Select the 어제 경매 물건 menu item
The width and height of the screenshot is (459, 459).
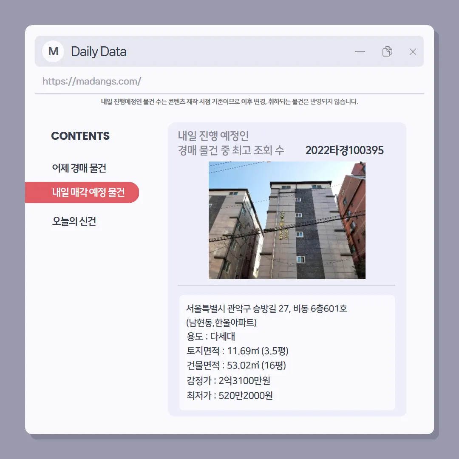(79, 168)
